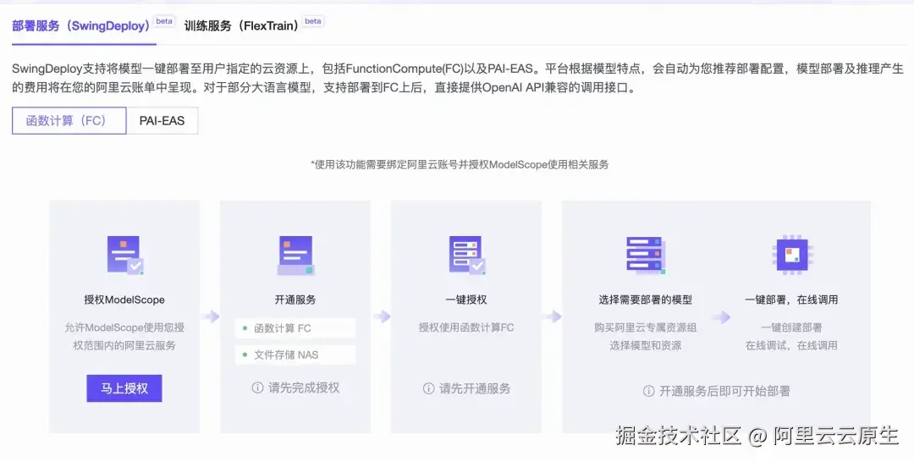Click the 一键部署 chip icon
The width and height of the screenshot is (914, 462).
(x=791, y=256)
